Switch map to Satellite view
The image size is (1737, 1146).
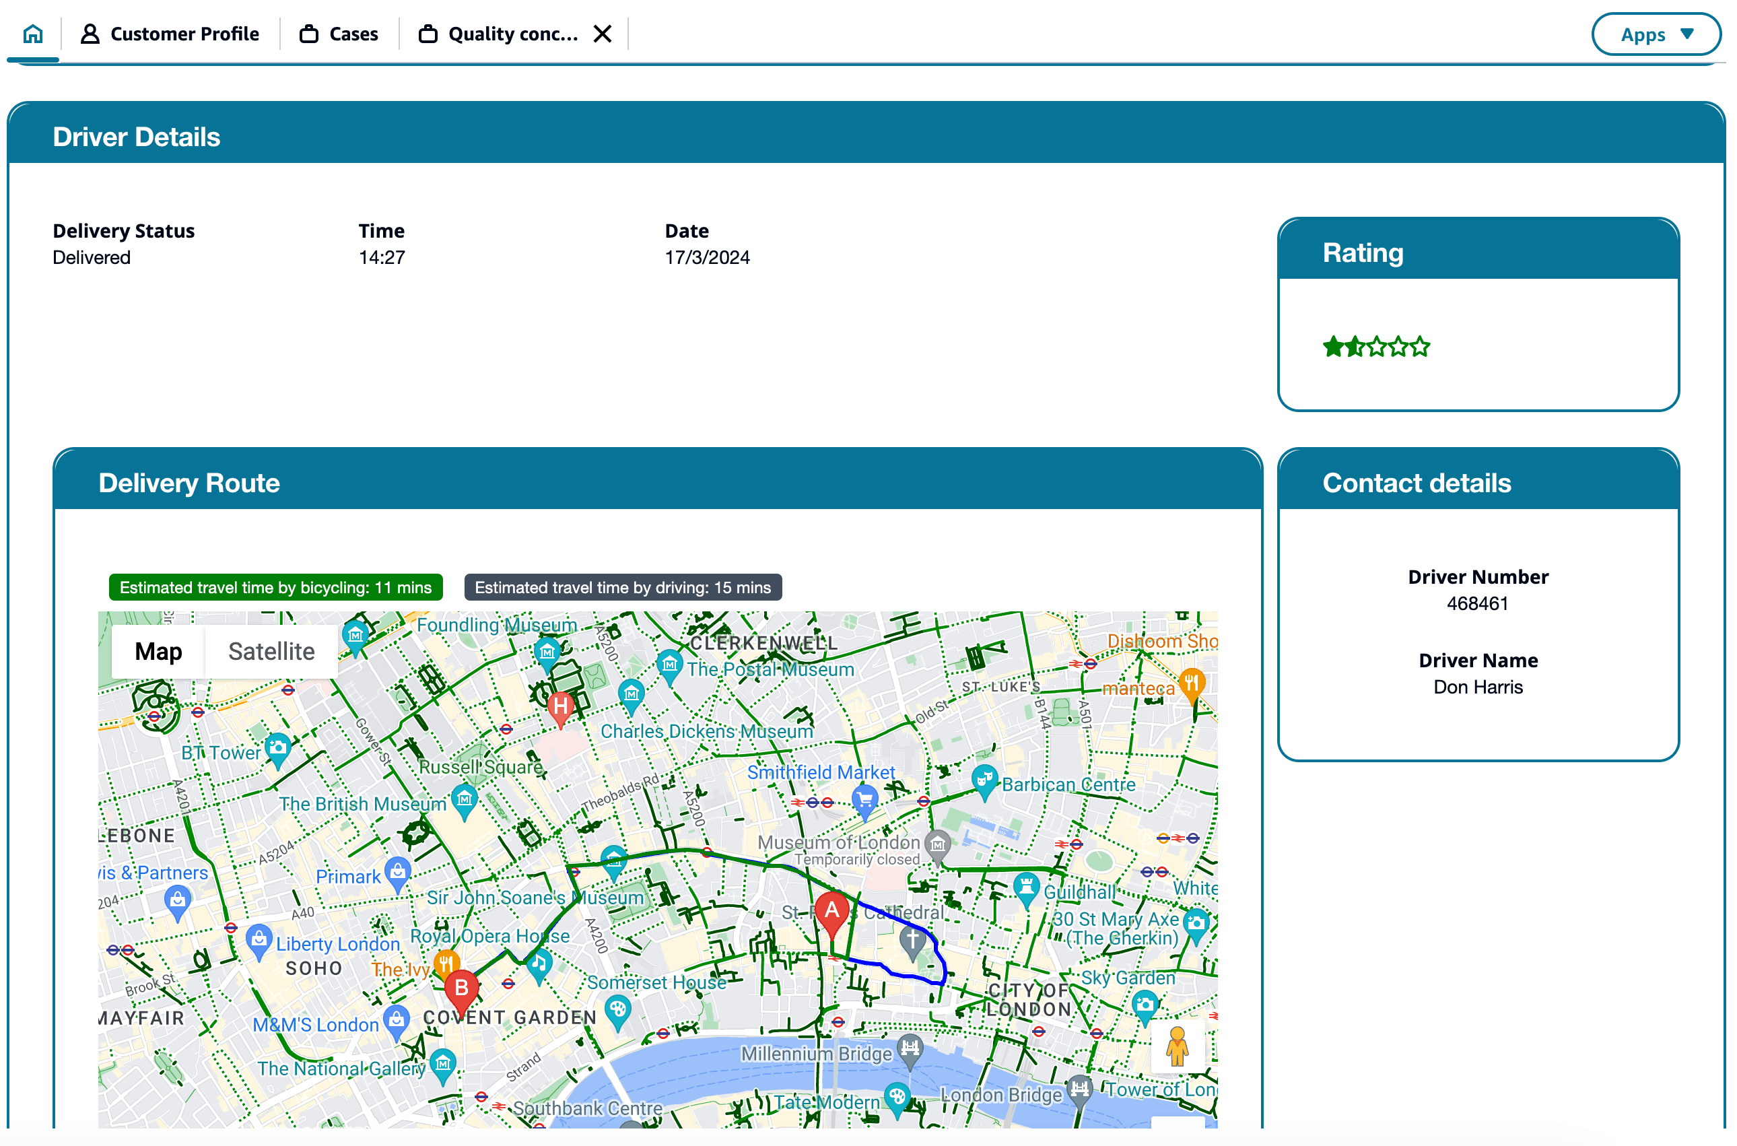(x=271, y=651)
